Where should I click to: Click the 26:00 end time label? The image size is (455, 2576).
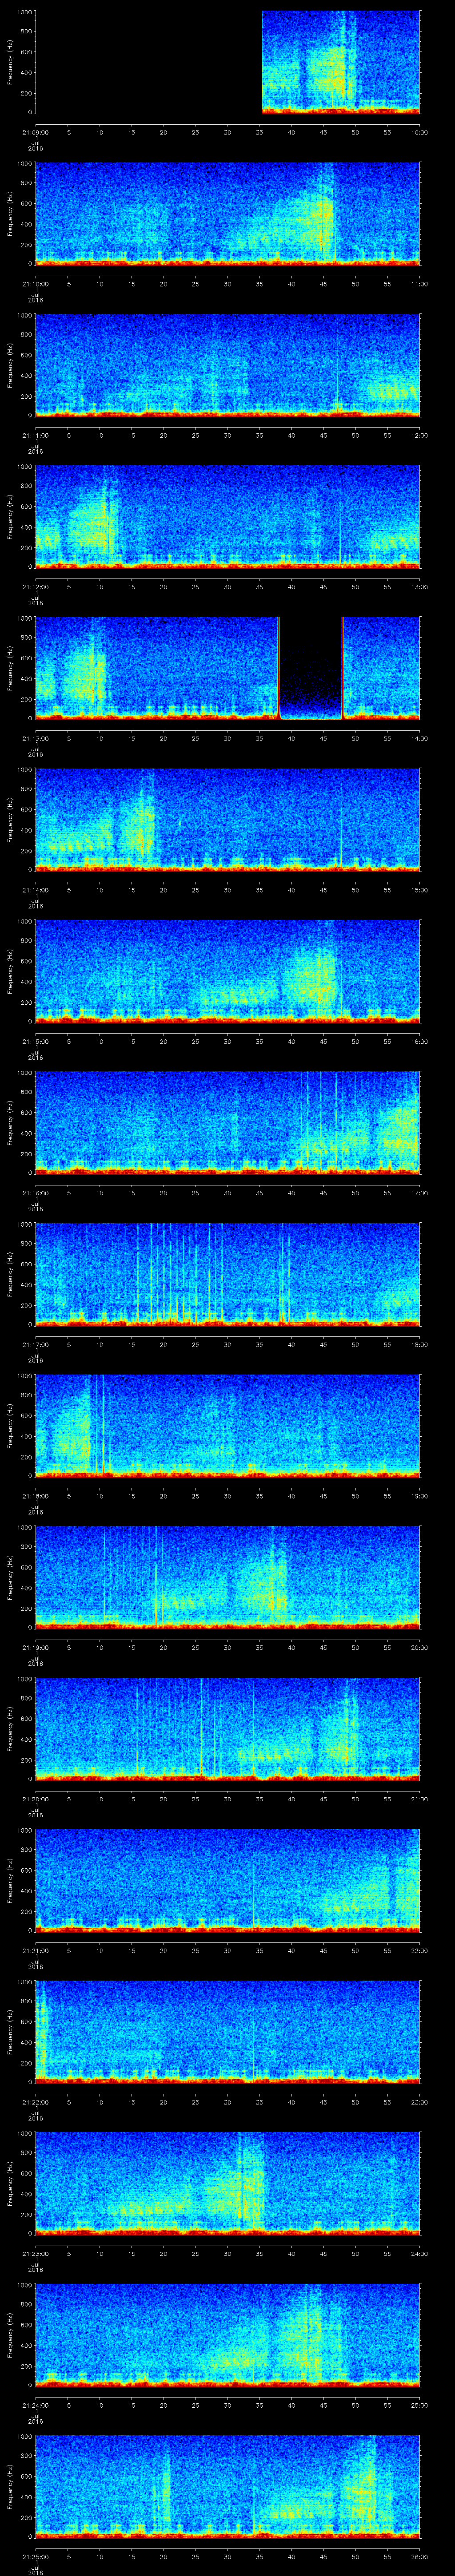(x=419, y=2555)
